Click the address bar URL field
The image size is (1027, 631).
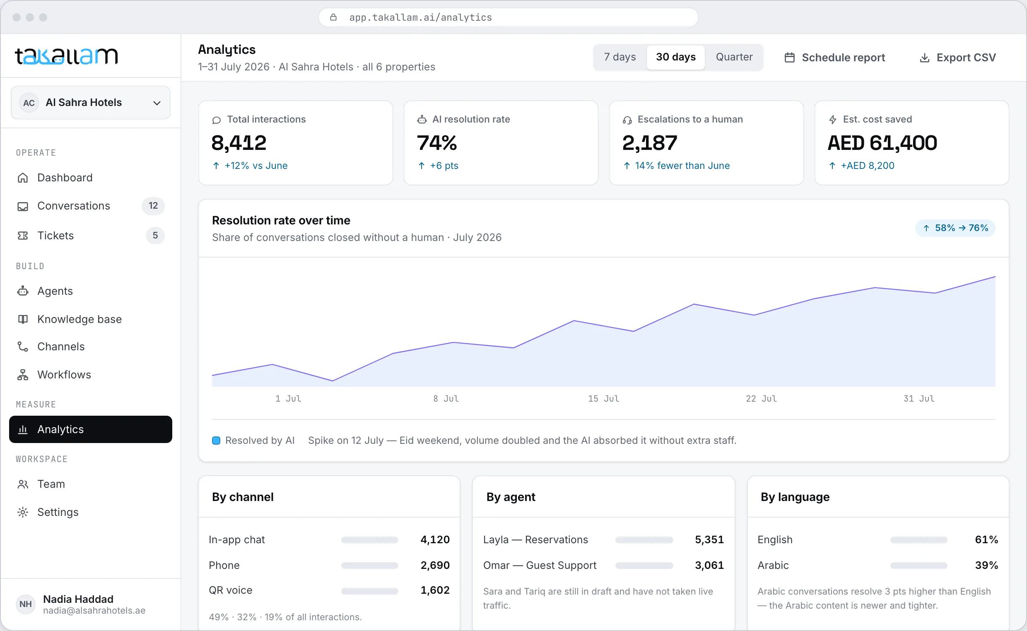(508, 17)
